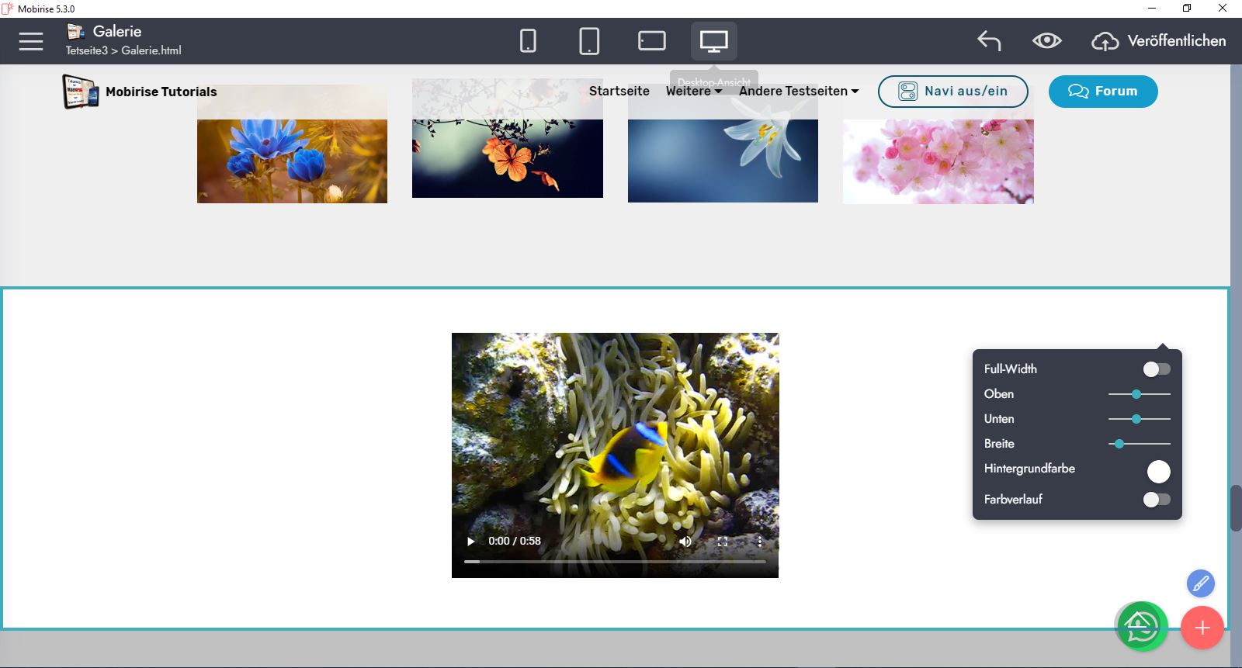Open the Hintergrundfarbe white color swatch
The image size is (1242, 668).
[x=1158, y=472]
